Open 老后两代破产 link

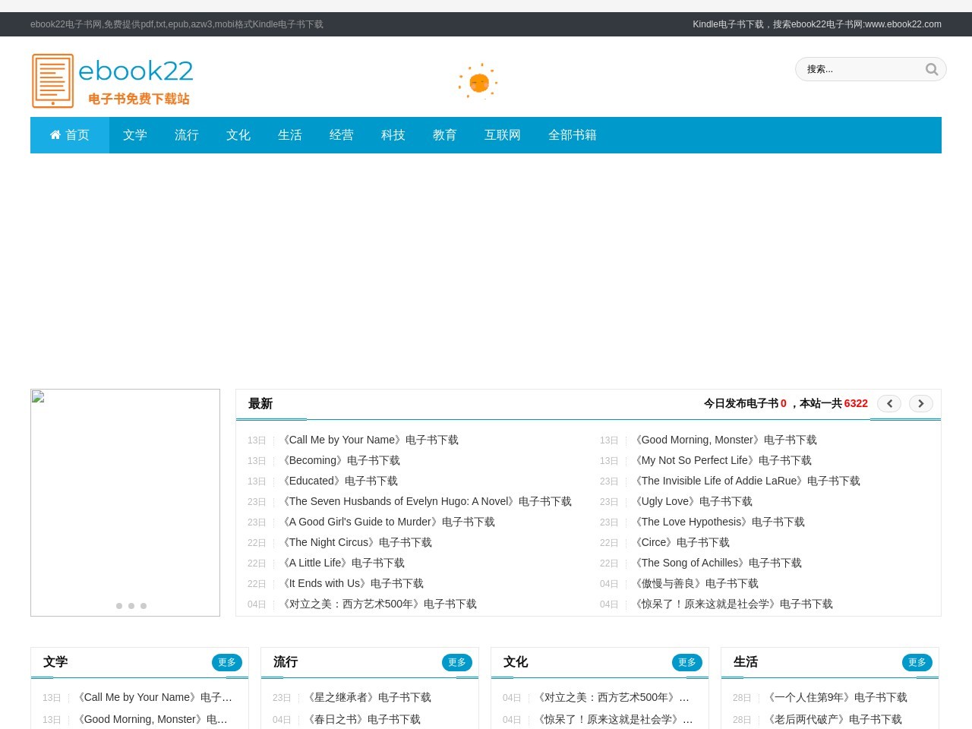click(833, 719)
